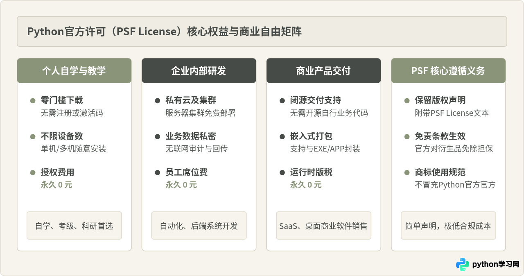
Task: Click the 业务数据私密 heading
Action: pos(191,136)
